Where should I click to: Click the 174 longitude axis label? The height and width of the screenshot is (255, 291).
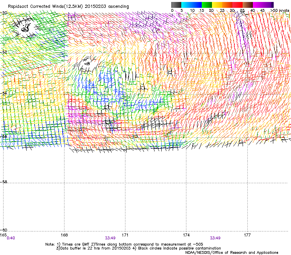pyautogui.click(x=186, y=235)
